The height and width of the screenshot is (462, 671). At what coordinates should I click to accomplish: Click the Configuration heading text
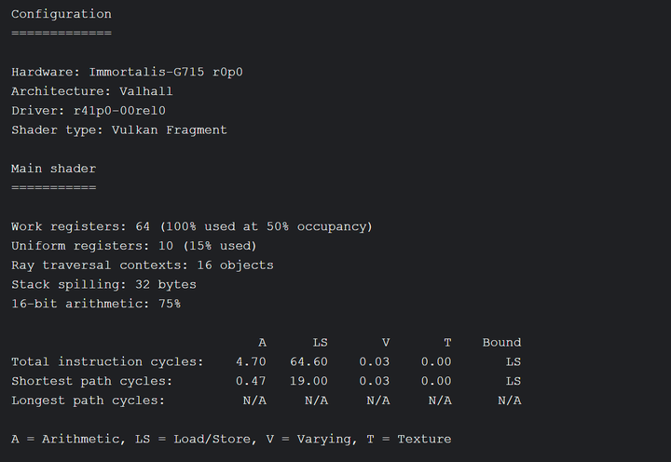(x=61, y=14)
